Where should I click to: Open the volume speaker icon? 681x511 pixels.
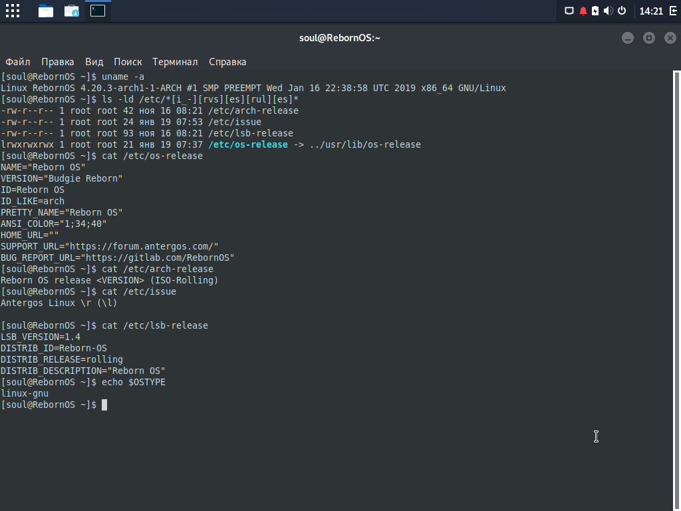coord(609,11)
